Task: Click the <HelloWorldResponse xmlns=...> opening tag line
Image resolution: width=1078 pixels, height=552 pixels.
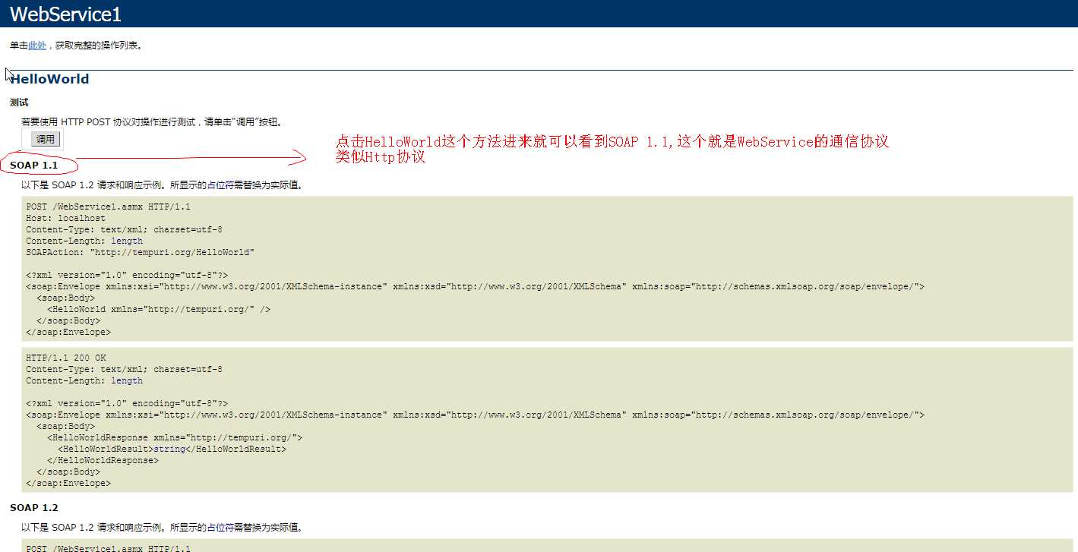Action: (175, 437)
